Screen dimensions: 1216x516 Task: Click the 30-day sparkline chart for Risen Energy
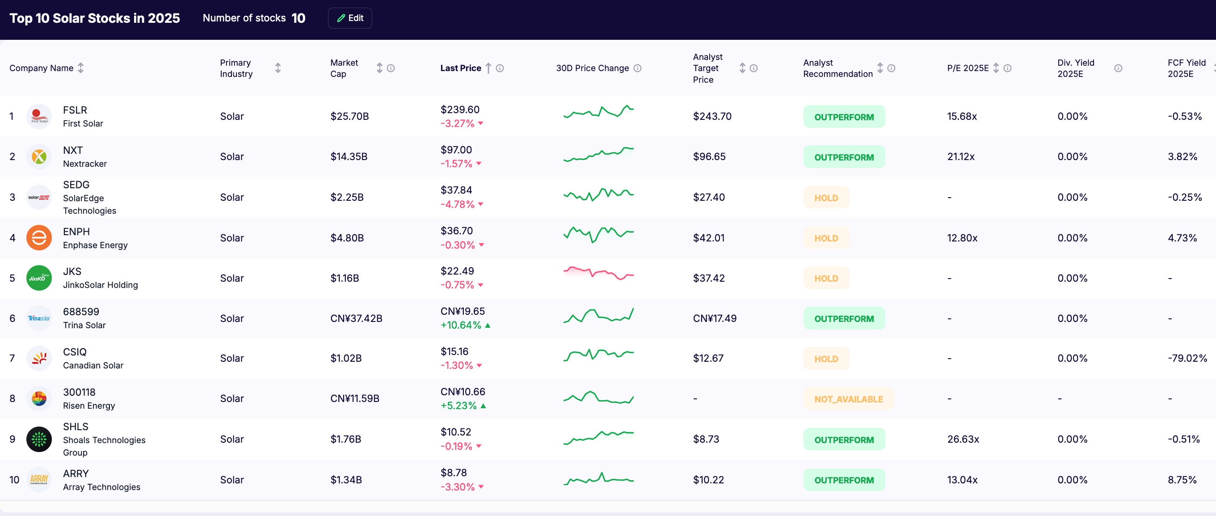(598, 398)
